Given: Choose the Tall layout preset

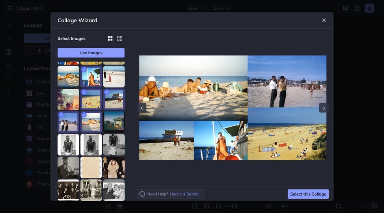Looking at the screenshot, I should [x=38, y=127].
